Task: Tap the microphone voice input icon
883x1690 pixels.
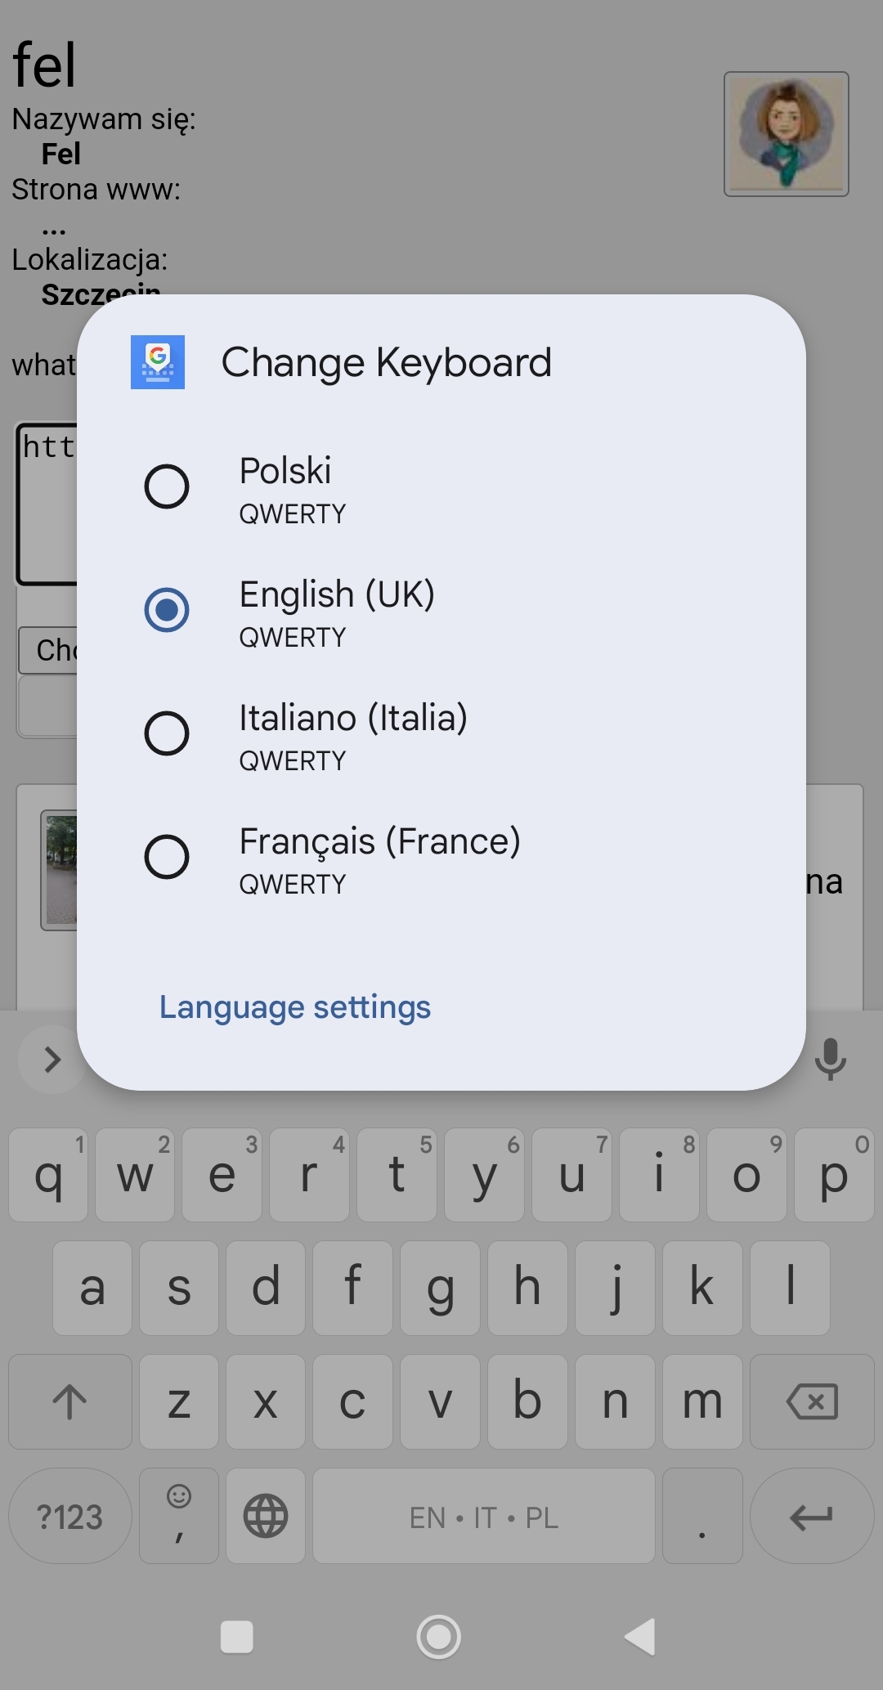Action: 830,1059
